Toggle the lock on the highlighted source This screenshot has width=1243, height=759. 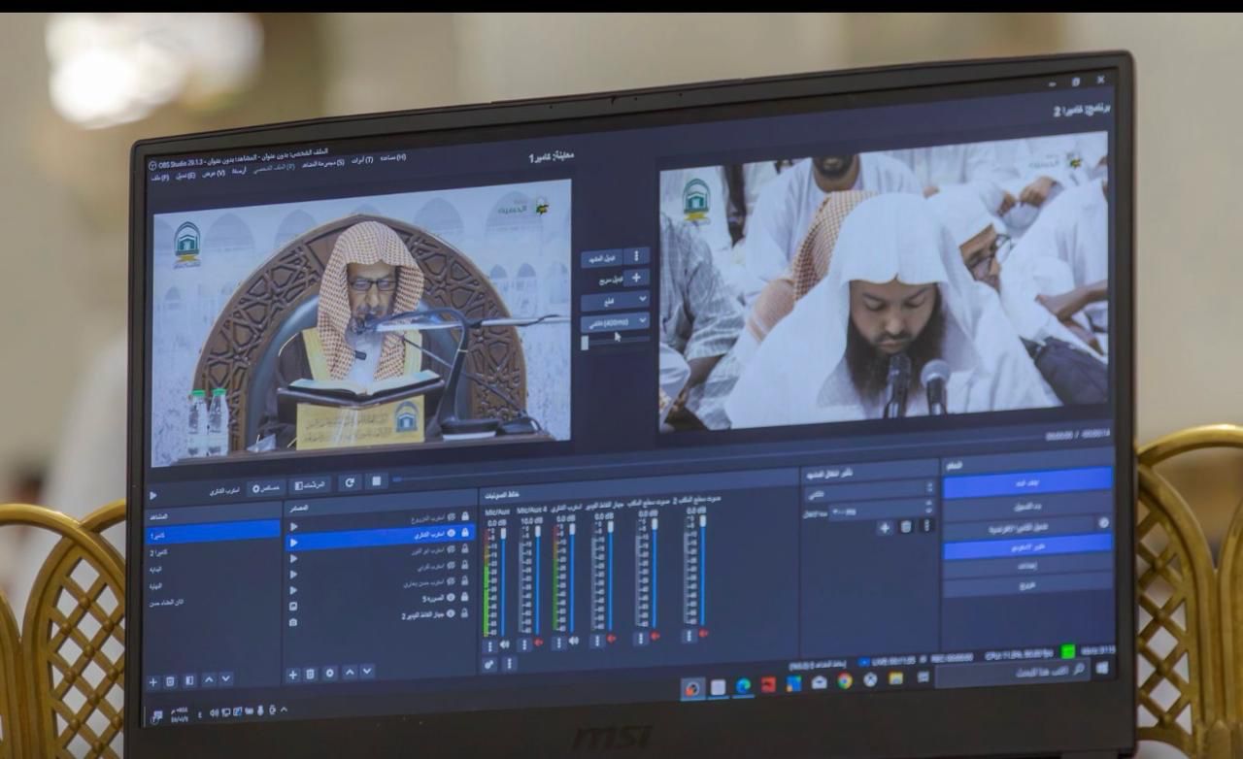pos(464,533)
